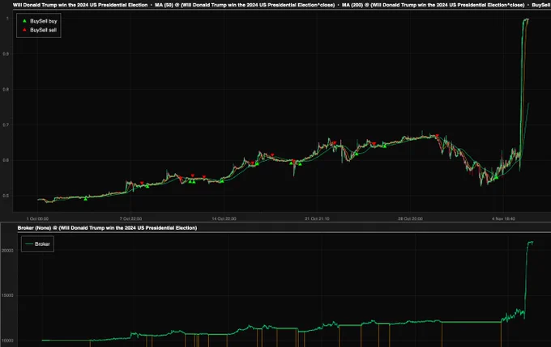Screen dimensions: 551x347
Task: Click the red sell marker at the late-October peak
Action: (437, 136)
